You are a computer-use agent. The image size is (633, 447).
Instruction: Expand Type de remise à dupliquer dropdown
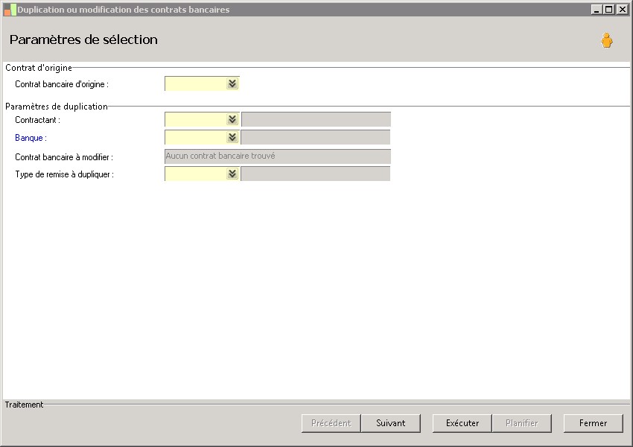(232, 174)
